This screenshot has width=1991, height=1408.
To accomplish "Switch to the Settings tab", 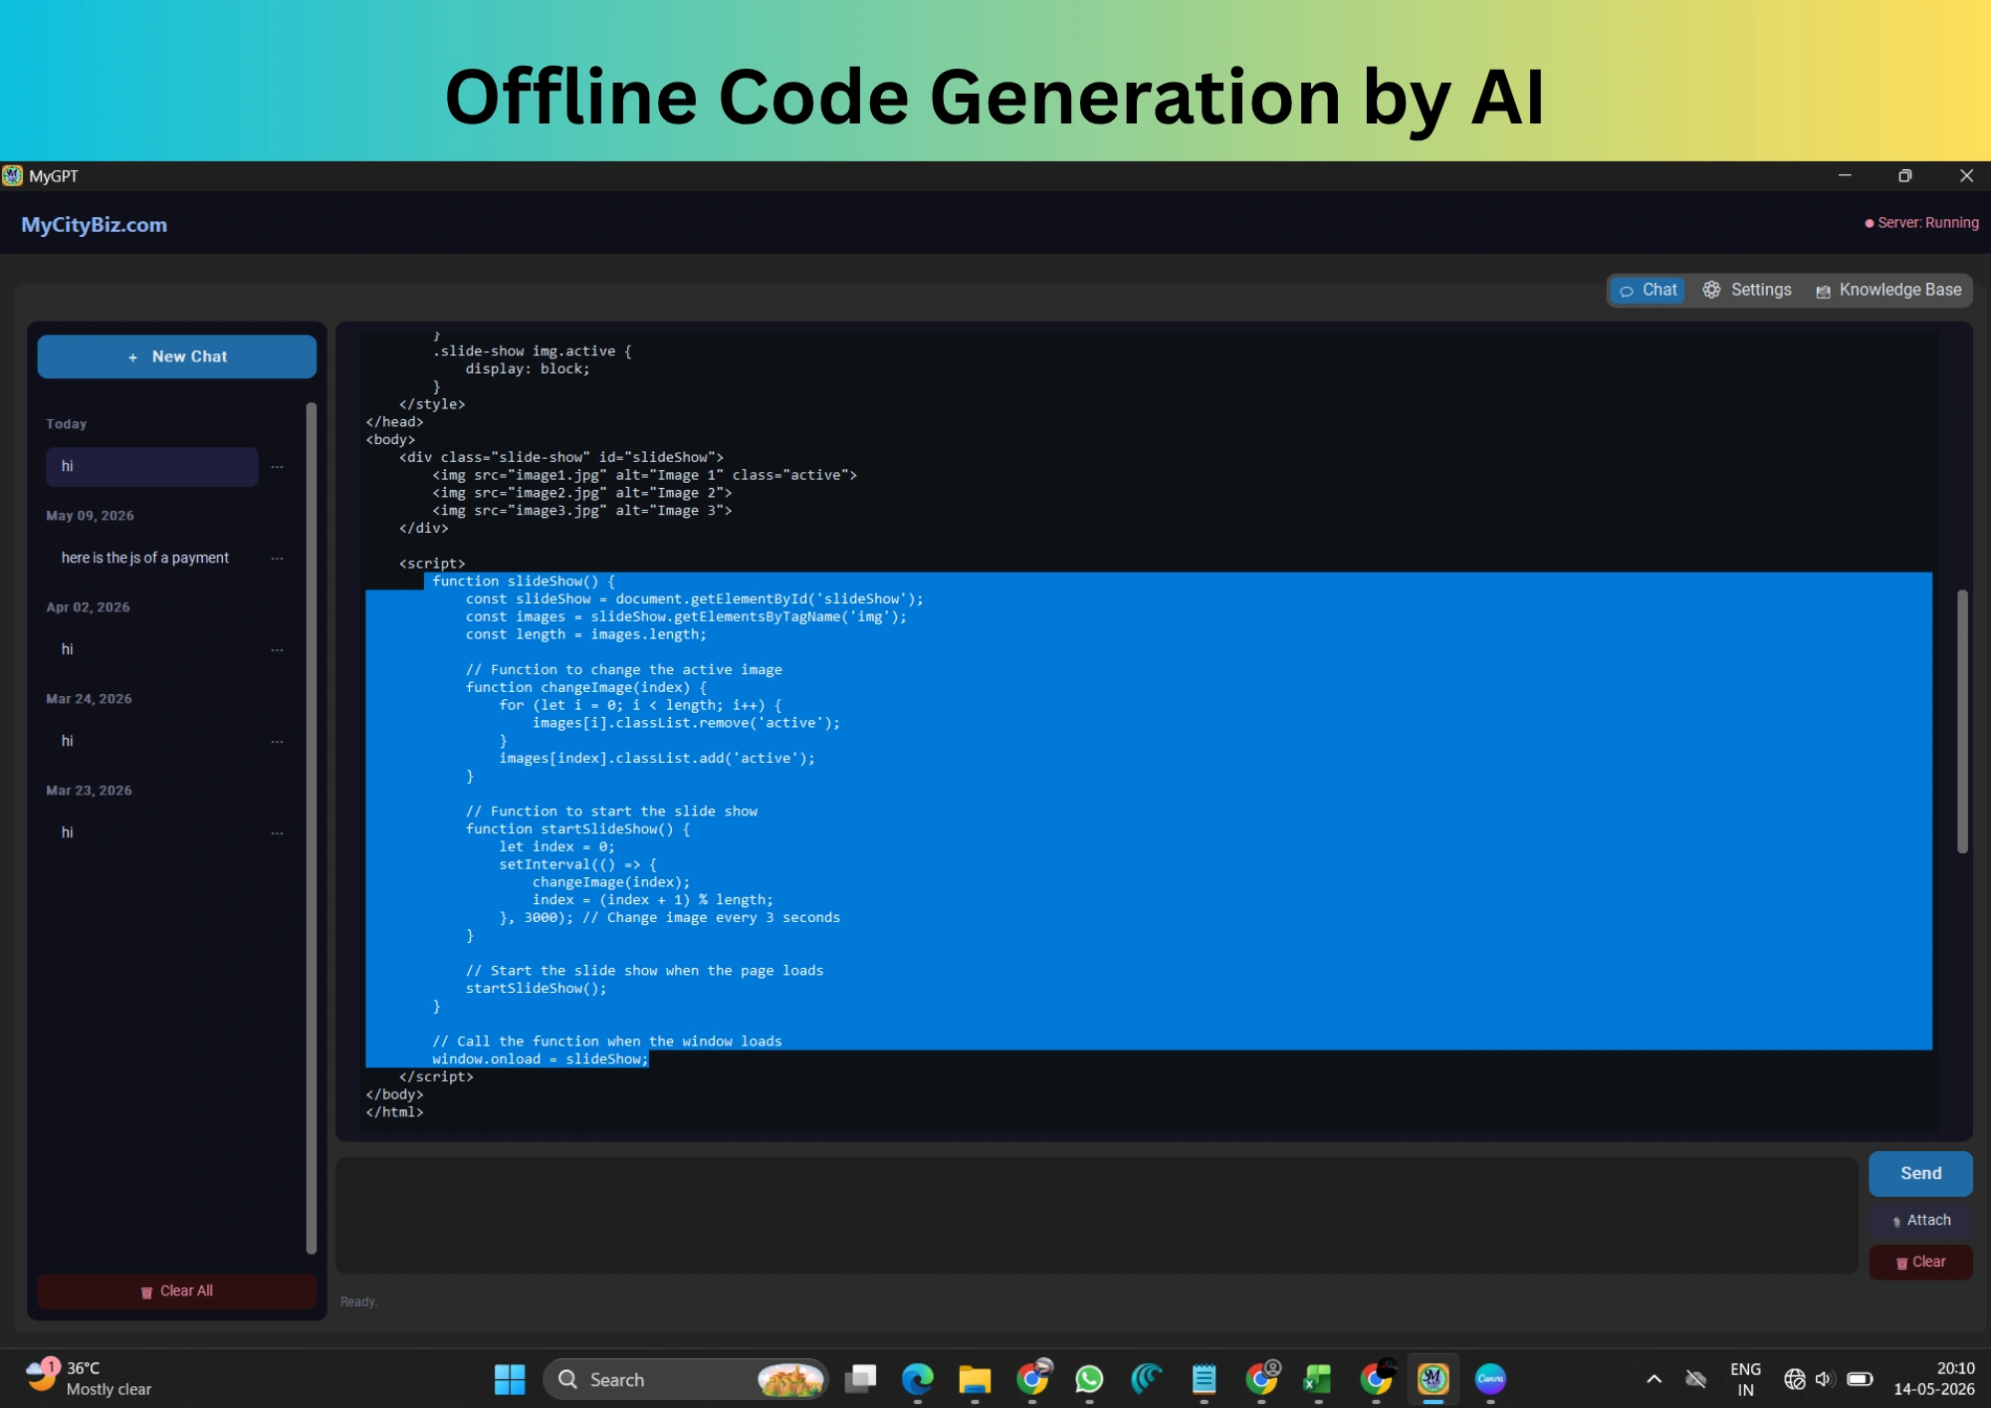I will (x=1747, y=290).
